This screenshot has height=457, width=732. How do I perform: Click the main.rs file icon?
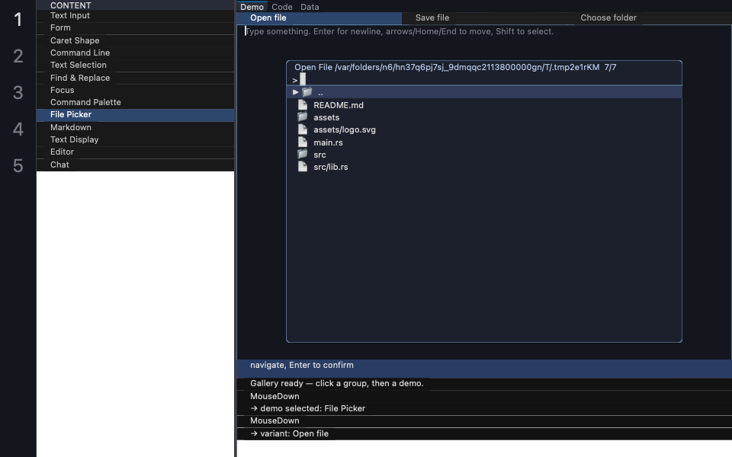click(x=303, y=142)
